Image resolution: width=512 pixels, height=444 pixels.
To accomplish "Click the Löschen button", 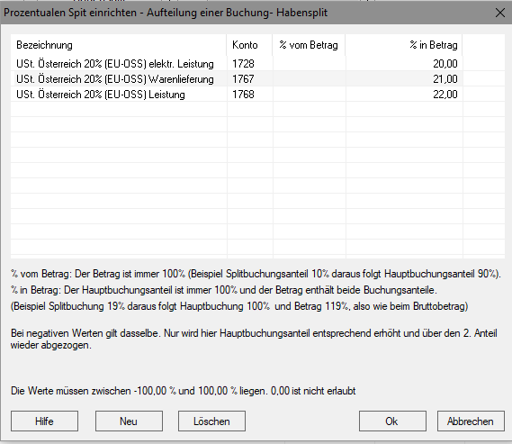I will [211, 421].
